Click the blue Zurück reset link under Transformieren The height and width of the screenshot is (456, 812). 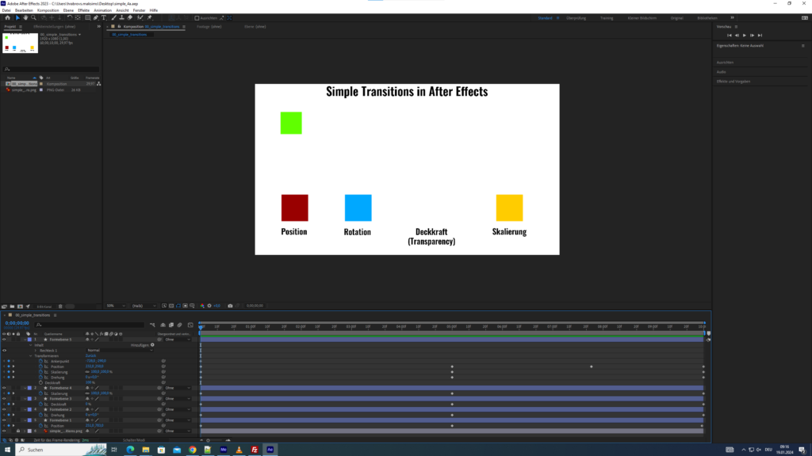pyautogui.click(x=90, y=355)
